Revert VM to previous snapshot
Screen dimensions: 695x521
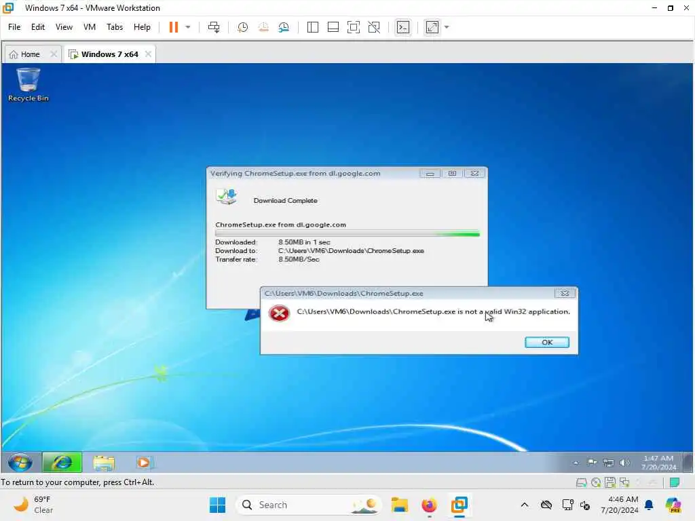click(263, 27)
